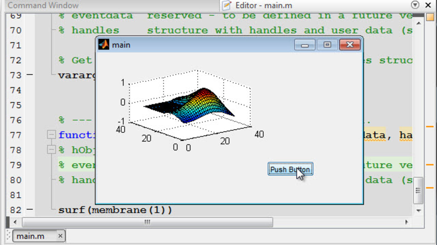This screenshot has height=245, width=437.
Task: Click the MATLAB logo icon in main figure title bar
Action: coord(103,45)
